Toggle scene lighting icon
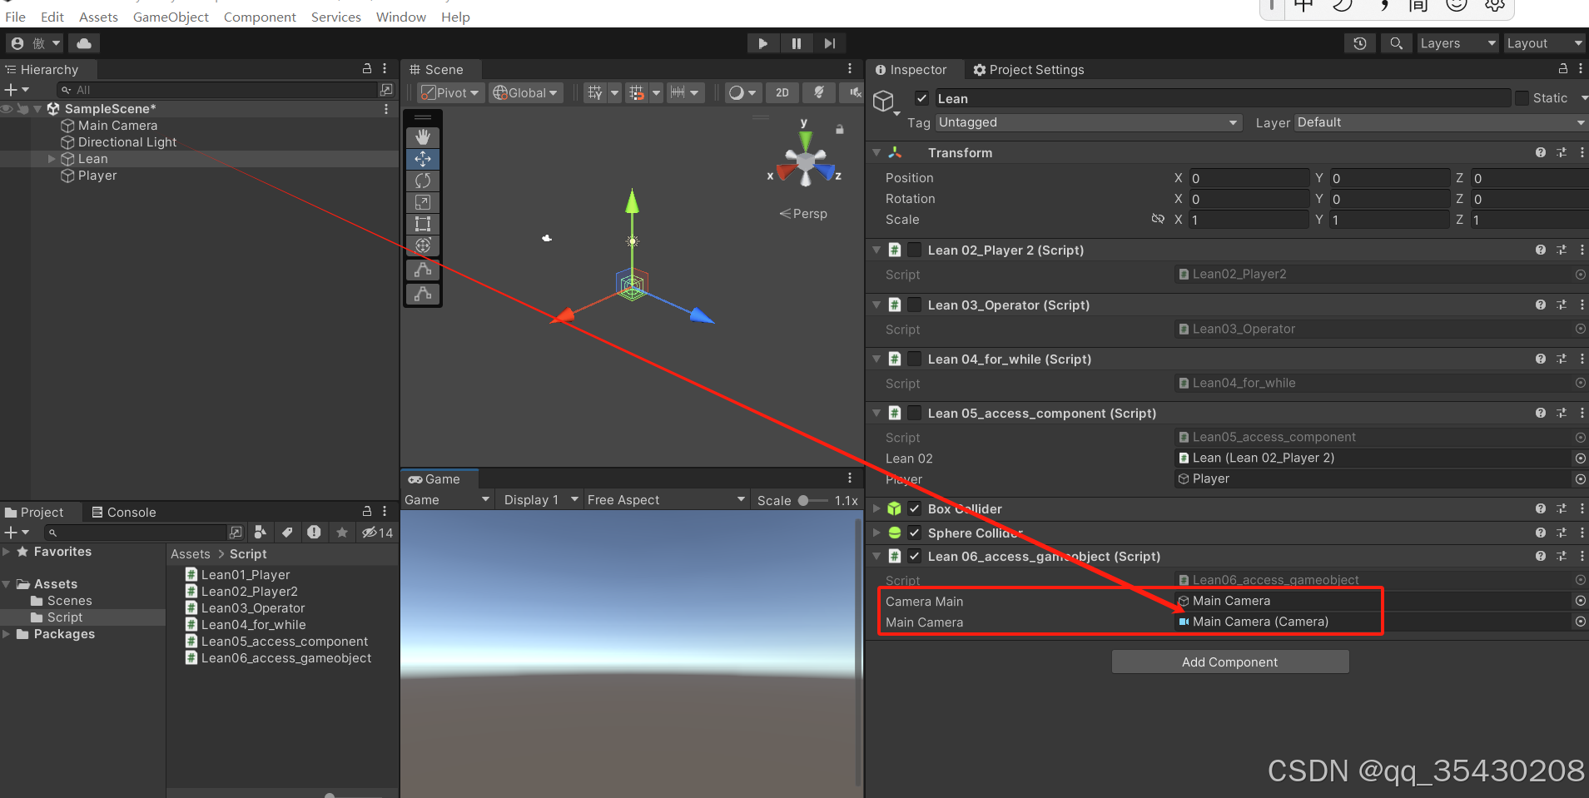The image size is (1589, 798). (819, 92)
